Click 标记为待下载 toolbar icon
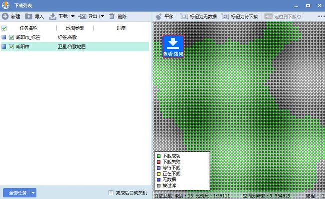The height and width of the screenshot is (199, 325). 225,17
